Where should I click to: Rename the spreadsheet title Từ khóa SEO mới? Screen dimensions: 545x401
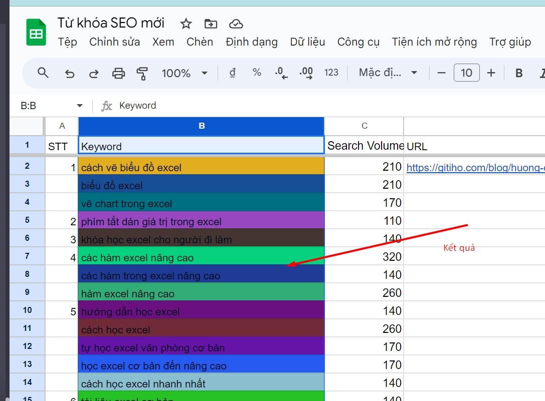(111, 23)
